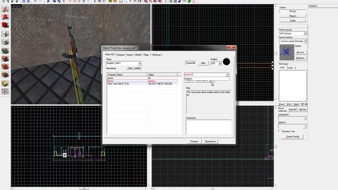Select the Pitch Yaw Roll property row
The height and width of the screenshot is (190, 338).
click(142, 83)
